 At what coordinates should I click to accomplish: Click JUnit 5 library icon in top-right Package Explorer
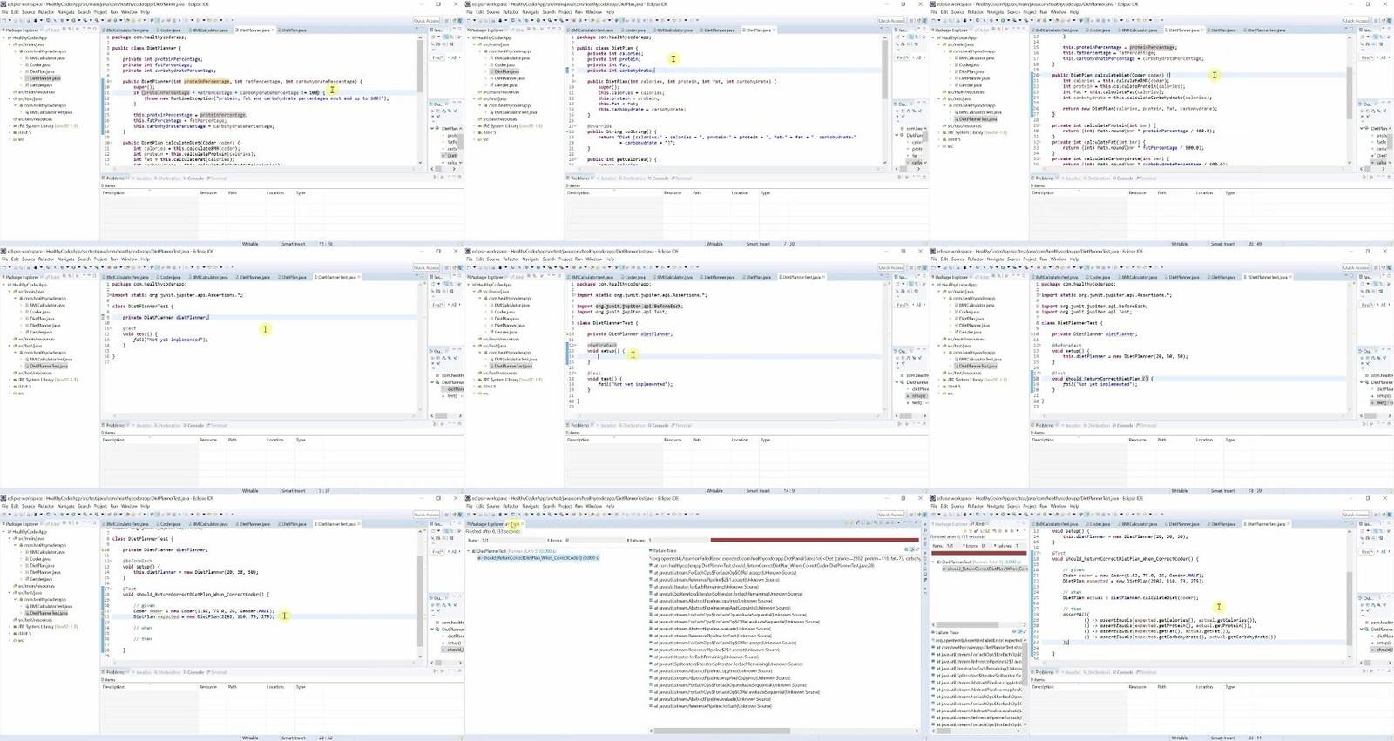pyautogui.click(x=944, y=139)
